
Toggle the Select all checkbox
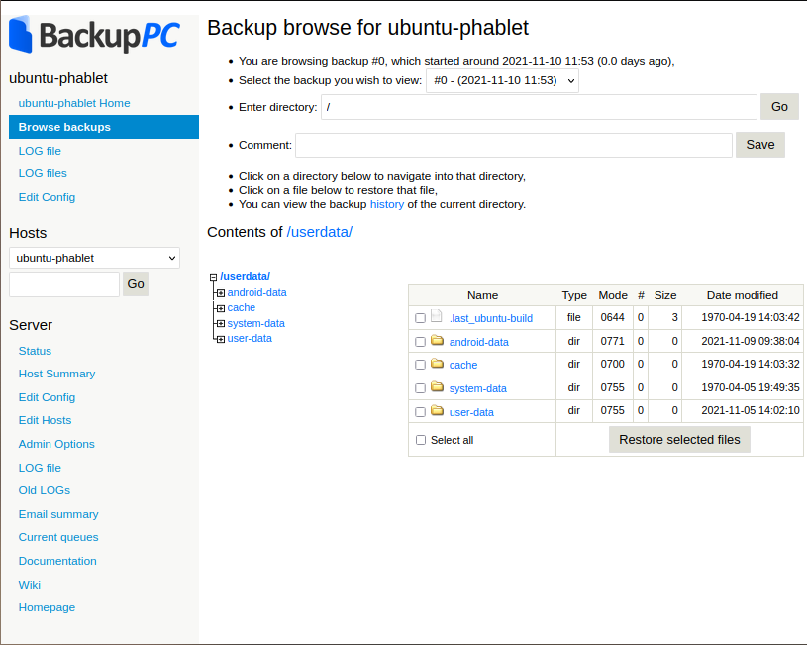coord(421,440)
